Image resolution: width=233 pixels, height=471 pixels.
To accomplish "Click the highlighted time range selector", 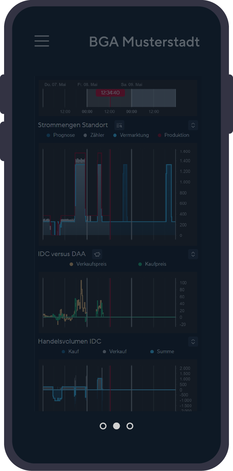I will point(131,98).
